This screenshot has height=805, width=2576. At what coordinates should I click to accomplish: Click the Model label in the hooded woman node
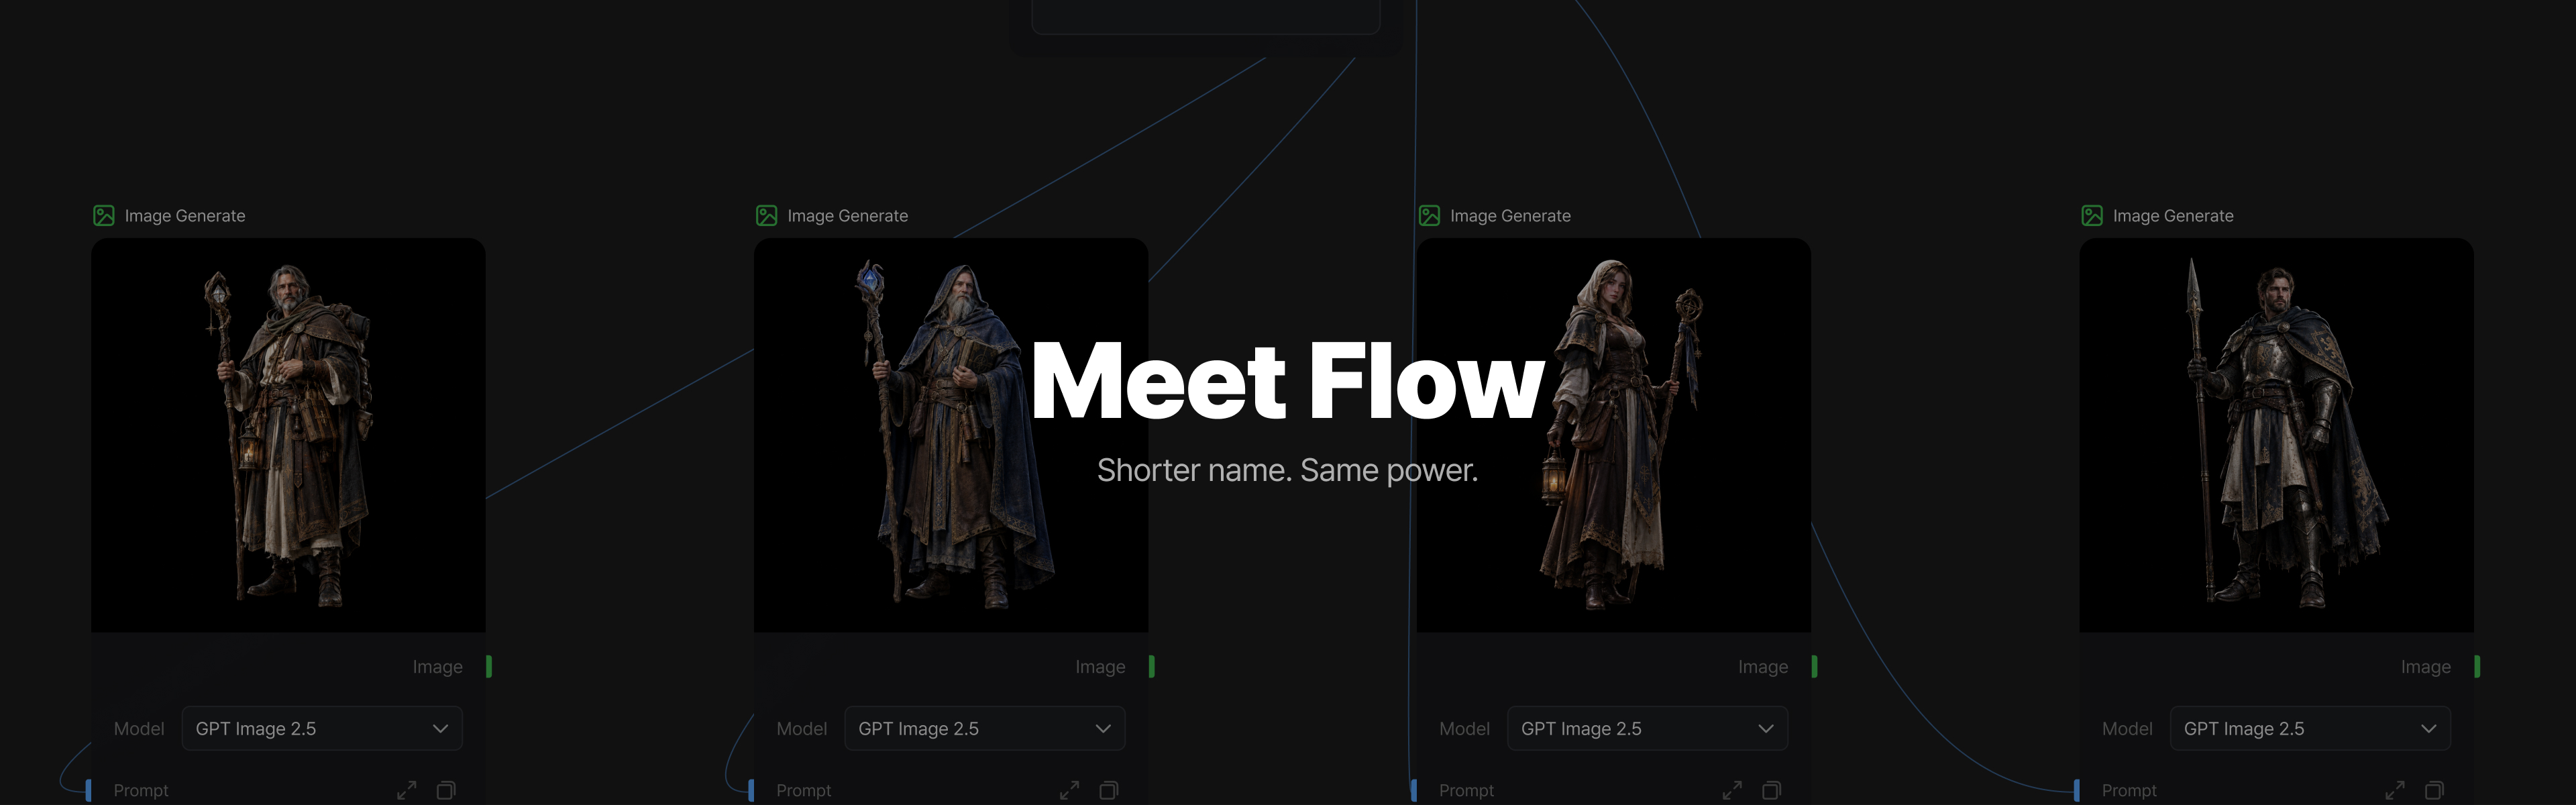tap(1465, 729)
